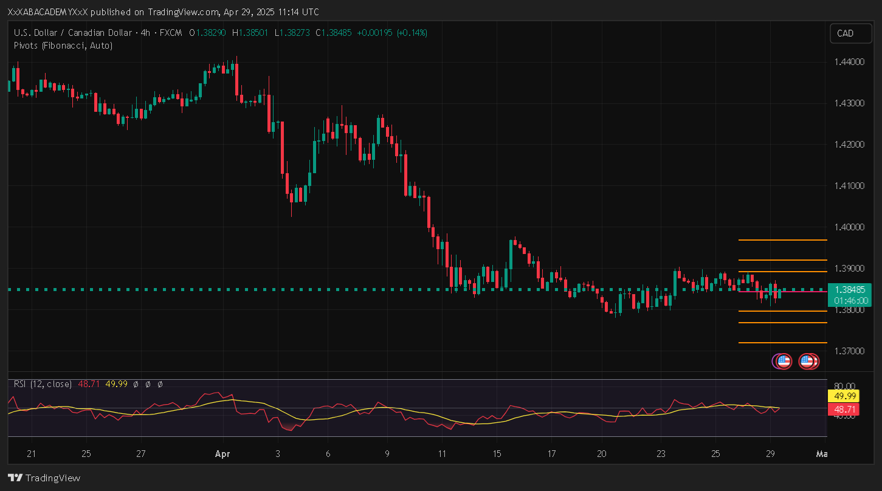
Task: Click the +0.00195 (+0.14%) change value
Action: pos(393,33)
